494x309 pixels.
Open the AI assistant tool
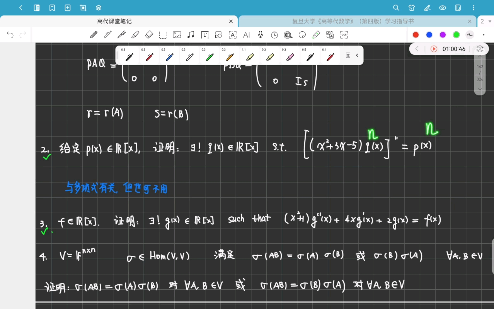(247, 35)
